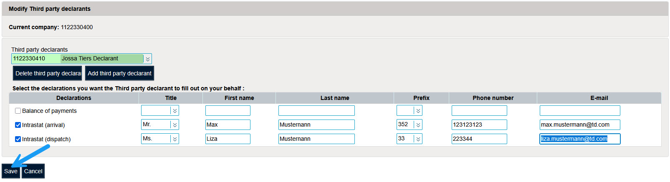The height and width of the screenshot is (182, 670).
Task: Click the max.mustermann@td.com e-mail field
Action: (579, 125)
